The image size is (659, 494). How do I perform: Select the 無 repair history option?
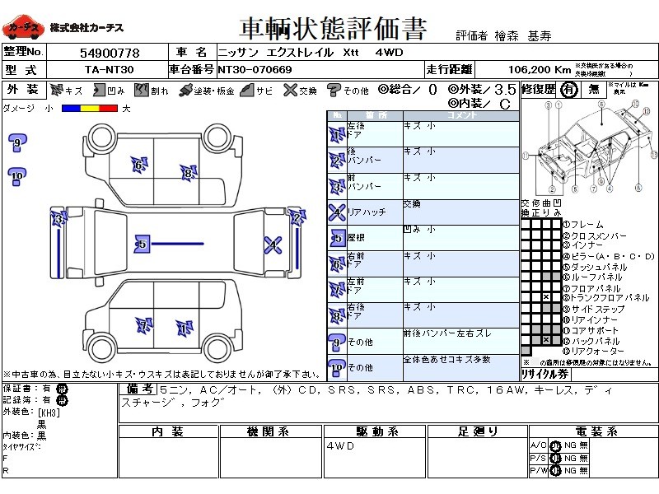click(593, 90)
